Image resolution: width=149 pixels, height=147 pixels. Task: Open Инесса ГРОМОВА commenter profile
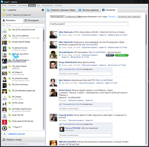click(73, 128)
